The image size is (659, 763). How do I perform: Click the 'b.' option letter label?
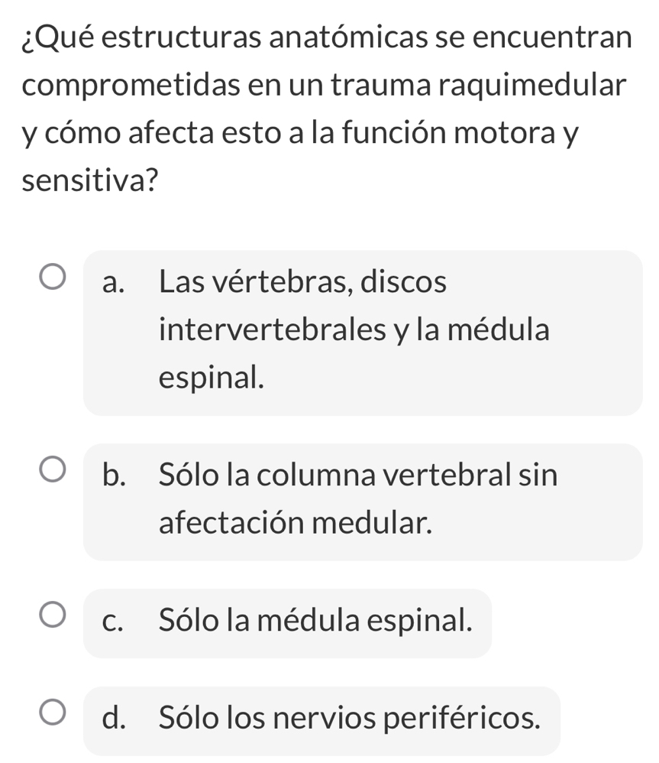click(x=115, y=475)
